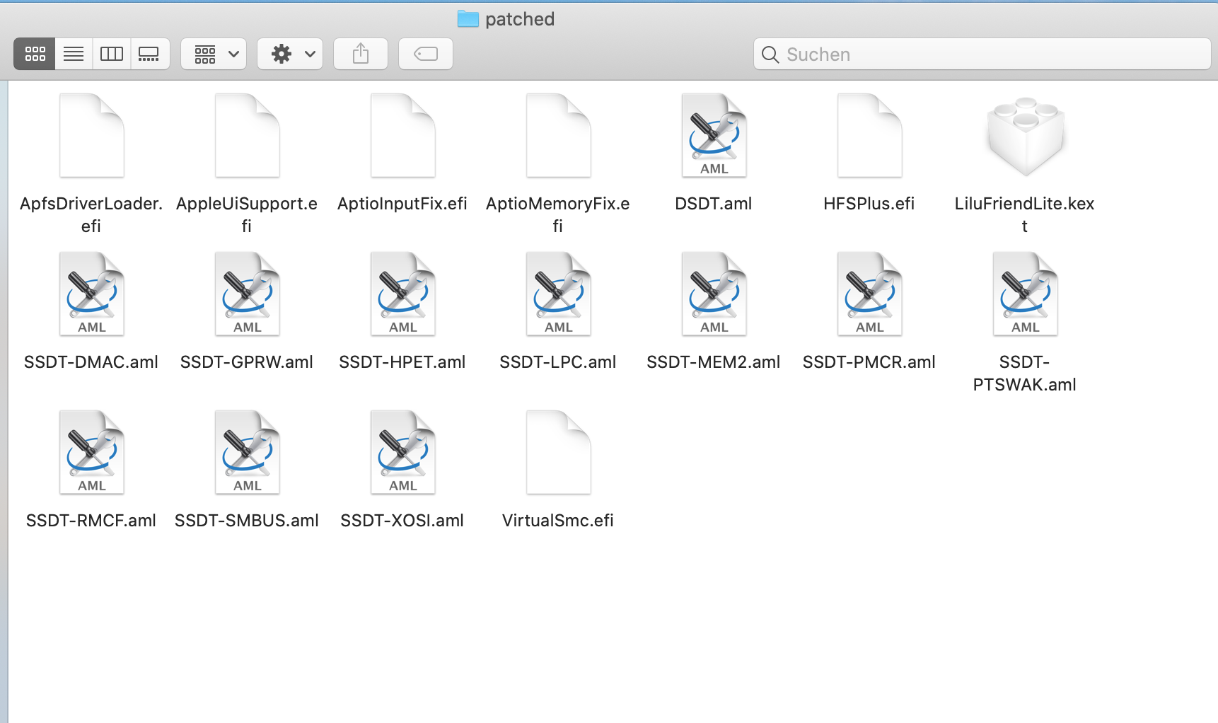This screenshot has width=1218, height=723.
Task: Switch to list view in the toolbar
Action: tap(74, 54)
